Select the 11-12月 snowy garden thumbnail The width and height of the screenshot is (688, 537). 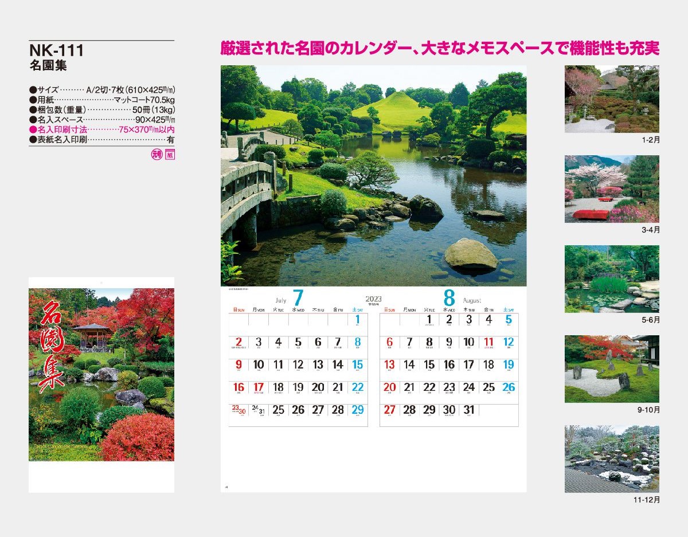pyautogui.click(x=612, y=458)
